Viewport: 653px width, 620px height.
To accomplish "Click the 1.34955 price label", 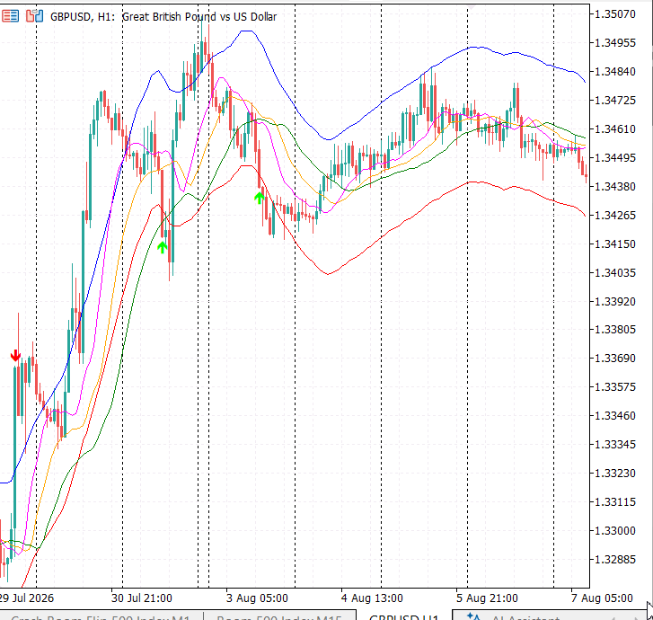I will (615, 43).
